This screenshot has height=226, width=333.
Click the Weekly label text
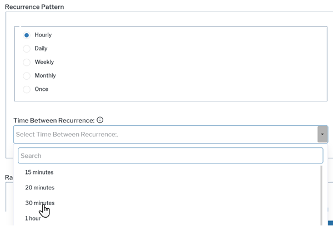[x=44, y=62]
